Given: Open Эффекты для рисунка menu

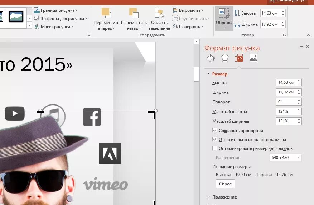Looking at the screenshot, I should pos(60,18).
